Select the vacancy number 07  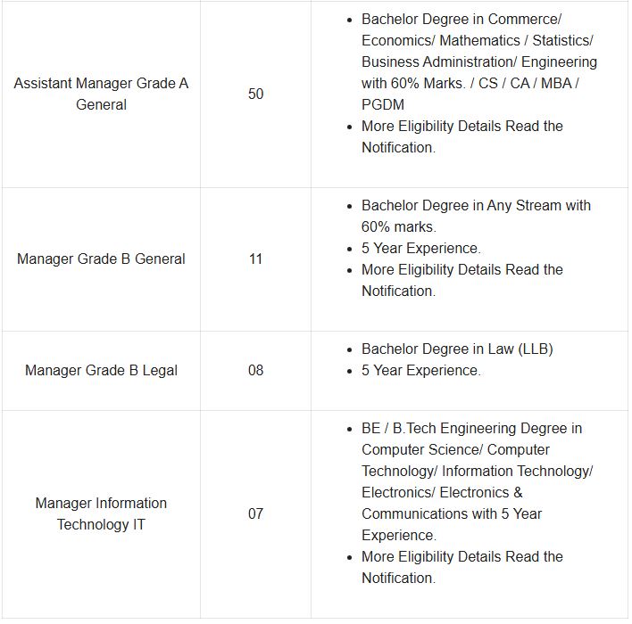click(x=255, y=513)
